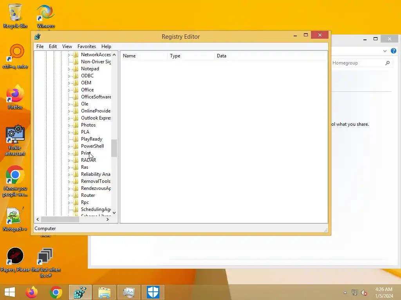Select the Ras key
Viewport: 401px width, 300px height.
click(85, 167)
